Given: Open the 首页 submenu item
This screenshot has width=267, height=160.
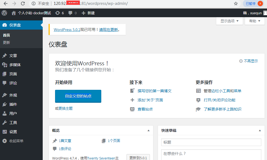Looking at the screenshot, I should click(6, 35).
